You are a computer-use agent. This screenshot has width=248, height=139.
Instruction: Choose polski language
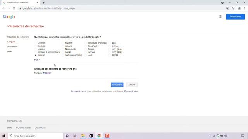(x=63, y=52)
